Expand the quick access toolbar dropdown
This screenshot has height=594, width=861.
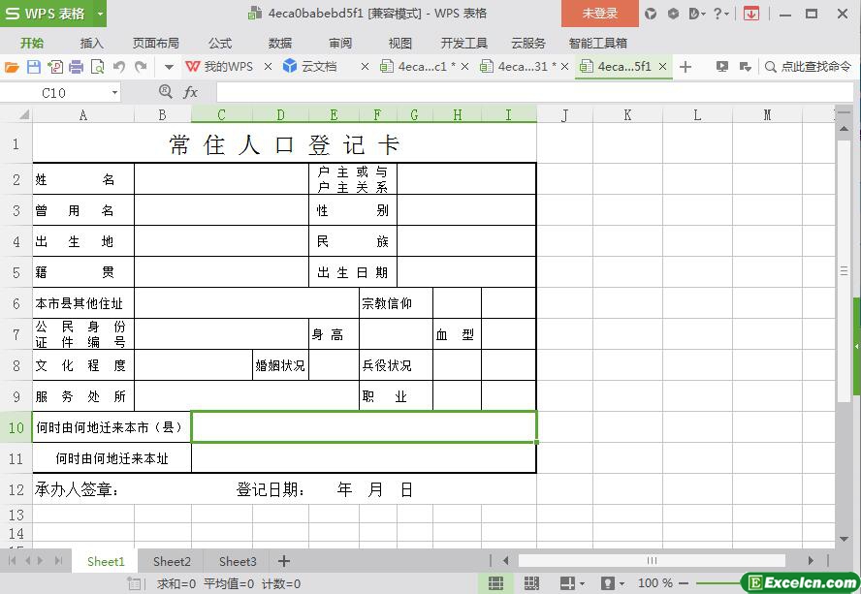click(169, 67)
